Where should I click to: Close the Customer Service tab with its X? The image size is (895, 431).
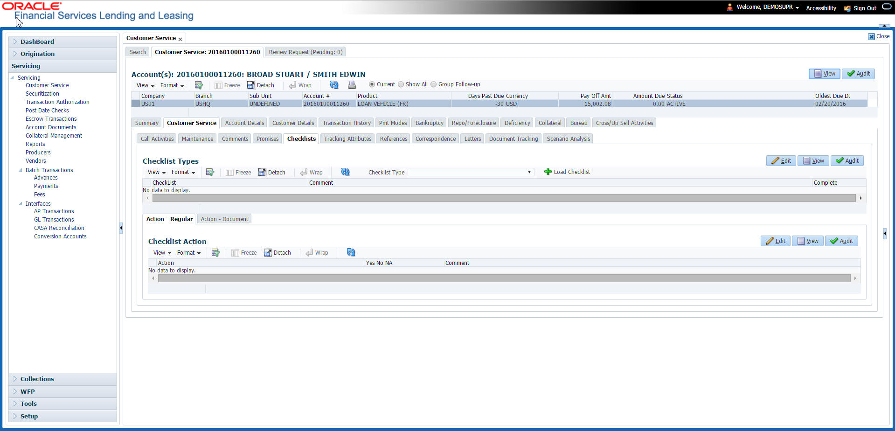pos(180,39)
